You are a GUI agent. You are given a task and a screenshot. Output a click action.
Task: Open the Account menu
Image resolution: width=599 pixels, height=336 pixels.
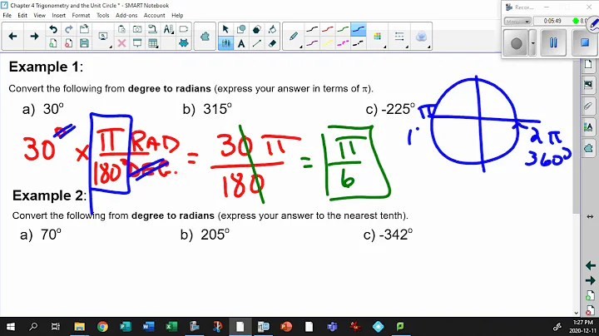point(155,15)
